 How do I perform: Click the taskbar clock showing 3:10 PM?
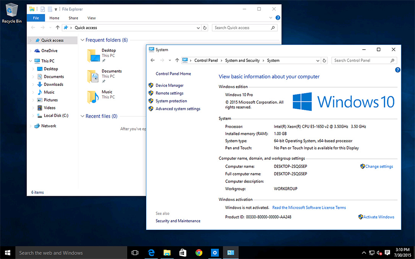[402, 253]
